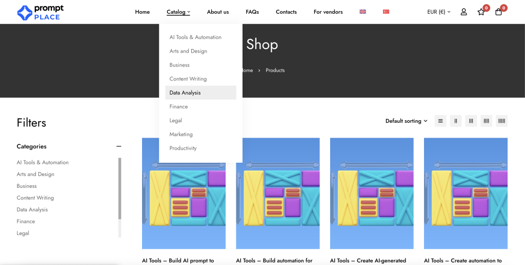The height and width of the screenshot is (265, 525).
Task: Switch language using the UK flag
Action: pyautogui.click(x=362, y=12)
